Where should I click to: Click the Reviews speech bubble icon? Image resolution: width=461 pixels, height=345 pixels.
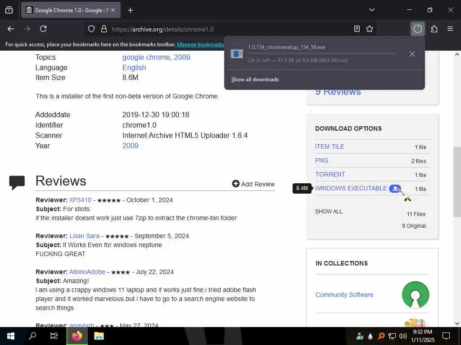click(x=17, y=182)
